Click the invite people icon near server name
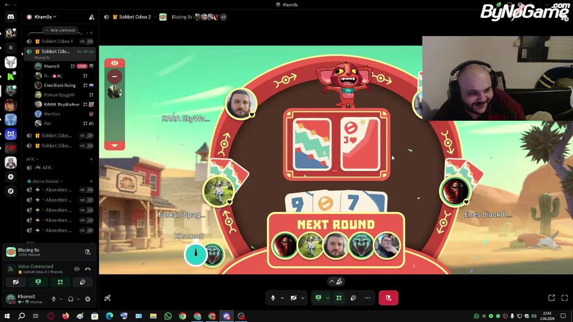The height and width of the screenshot is (322, 573). [x=92, y=17]
